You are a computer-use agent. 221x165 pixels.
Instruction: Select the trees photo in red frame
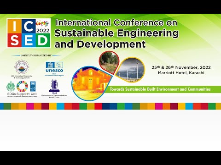coord(109,62)
